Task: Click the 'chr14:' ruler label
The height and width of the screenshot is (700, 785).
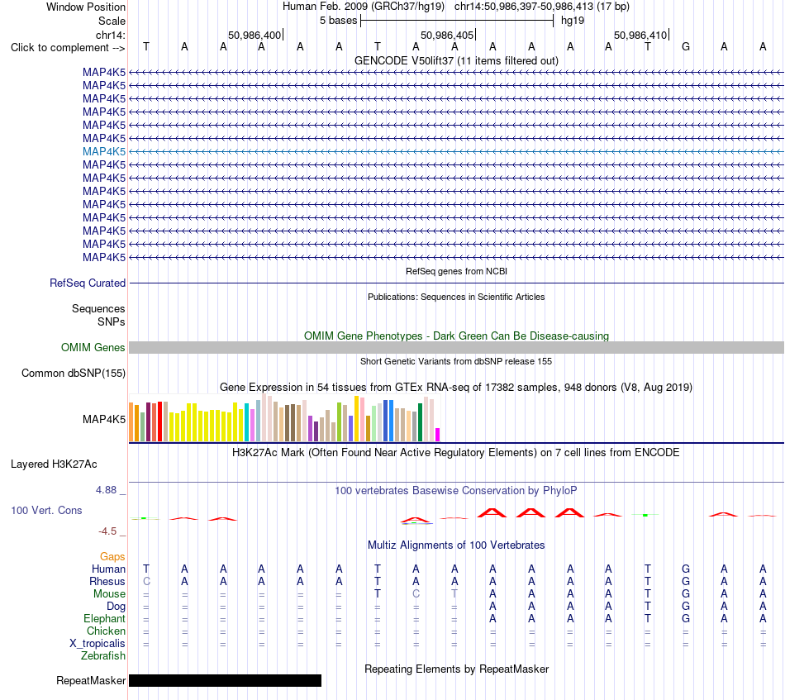Action: [x=111, y=35]
